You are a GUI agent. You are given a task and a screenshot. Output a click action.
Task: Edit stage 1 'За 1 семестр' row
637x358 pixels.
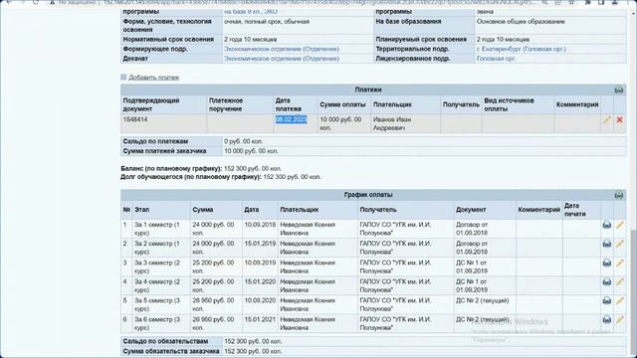pyautogui.click(x=619, y=225)
